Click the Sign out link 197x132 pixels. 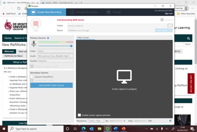click(x=169, y=13)
